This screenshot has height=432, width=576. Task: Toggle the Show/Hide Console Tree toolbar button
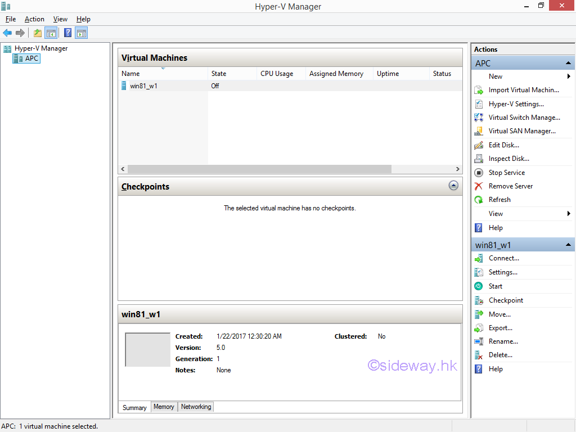tap(51, 33)
